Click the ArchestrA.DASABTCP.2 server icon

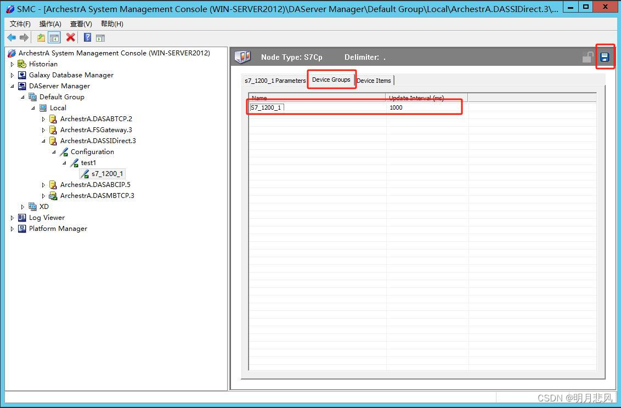(53, 118)
